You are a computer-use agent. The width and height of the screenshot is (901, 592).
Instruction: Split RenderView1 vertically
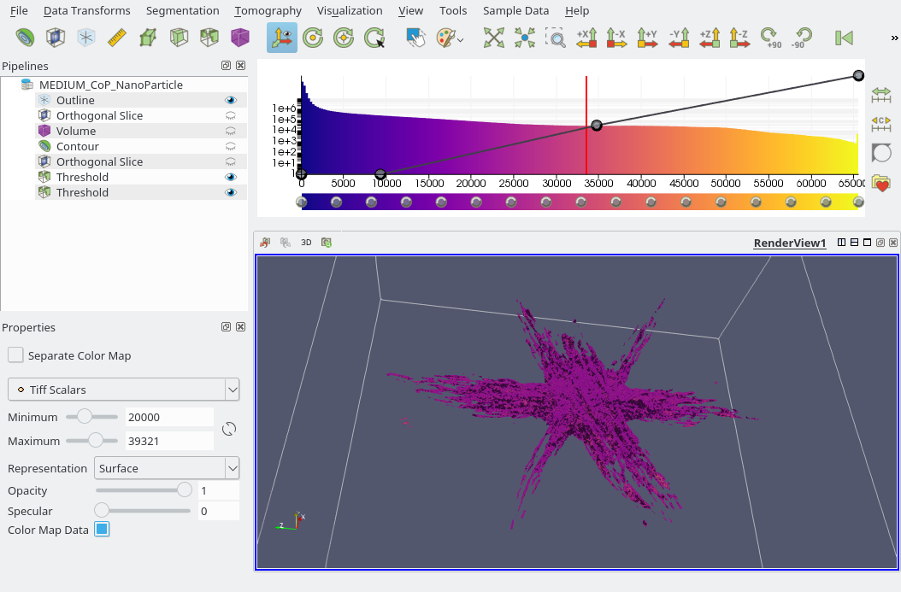coord(855,243)
